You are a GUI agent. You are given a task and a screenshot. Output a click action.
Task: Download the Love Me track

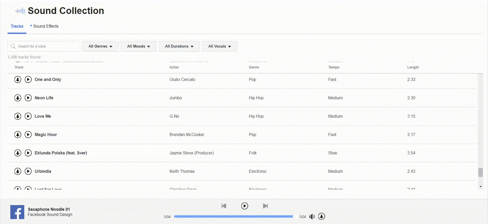point(18,116)
